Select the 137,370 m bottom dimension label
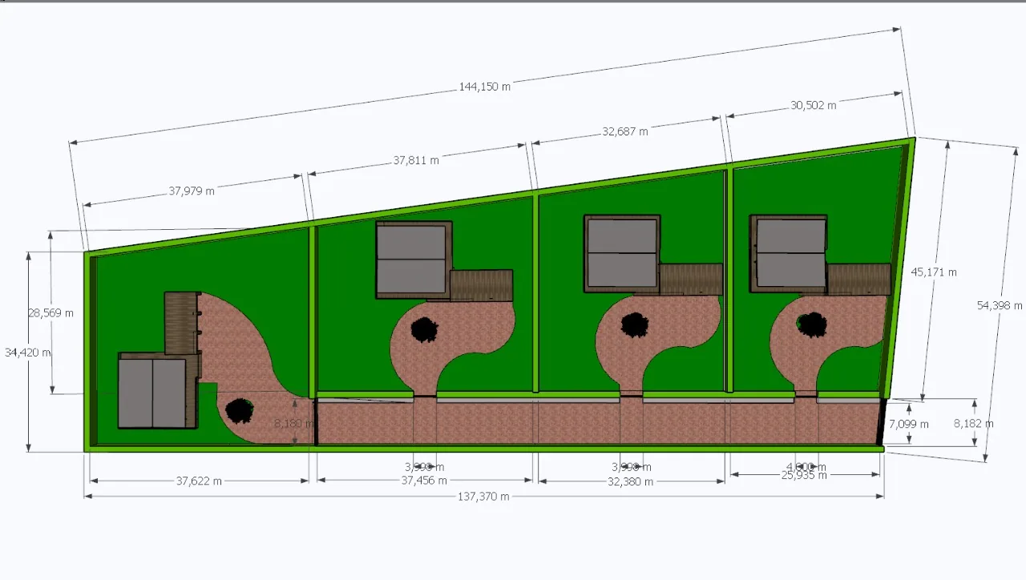Screen dimensions: 1026x580 483,497
